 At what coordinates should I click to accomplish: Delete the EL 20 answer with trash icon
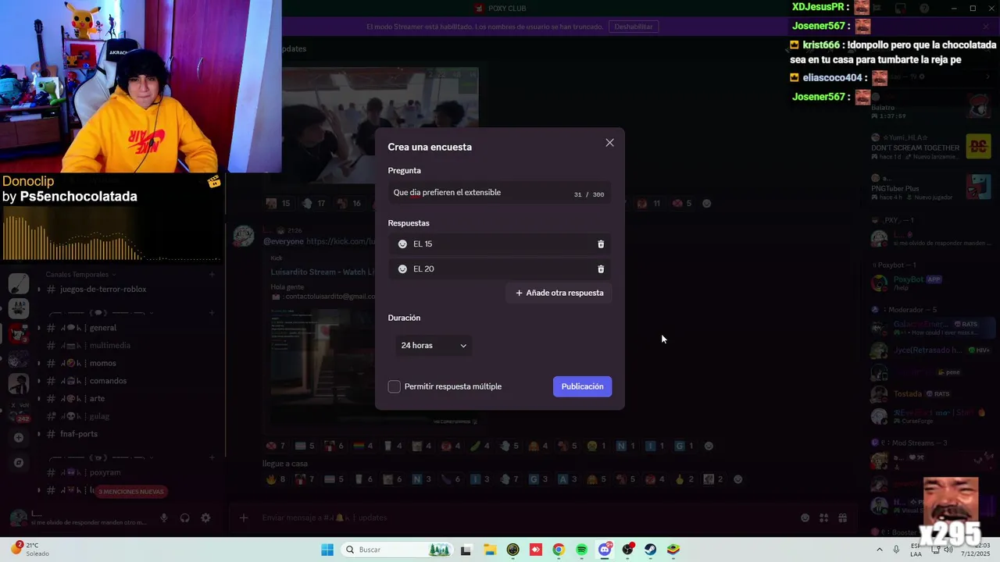point(601,269)
